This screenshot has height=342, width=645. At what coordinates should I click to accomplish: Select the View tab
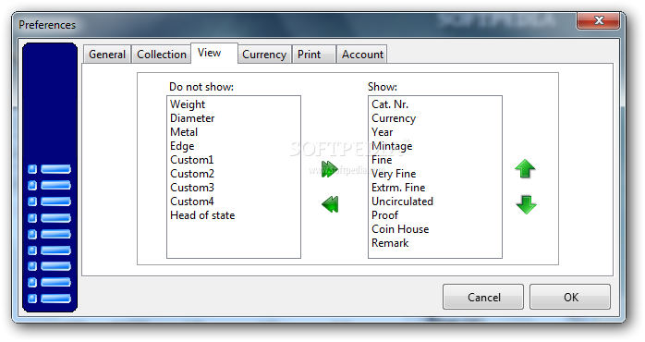pos(213,53)
